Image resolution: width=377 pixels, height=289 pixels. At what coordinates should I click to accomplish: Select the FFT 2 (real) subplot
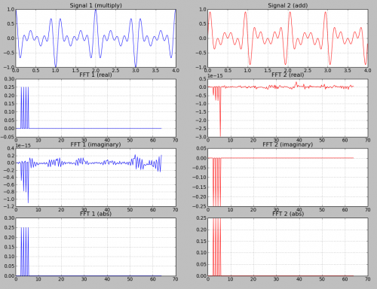click(288, 108)
